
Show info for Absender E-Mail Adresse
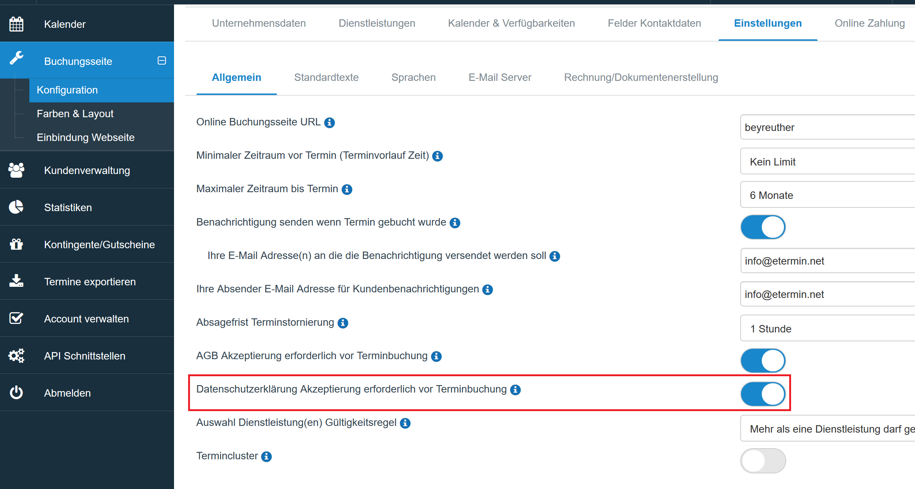[x=488, y=289]
